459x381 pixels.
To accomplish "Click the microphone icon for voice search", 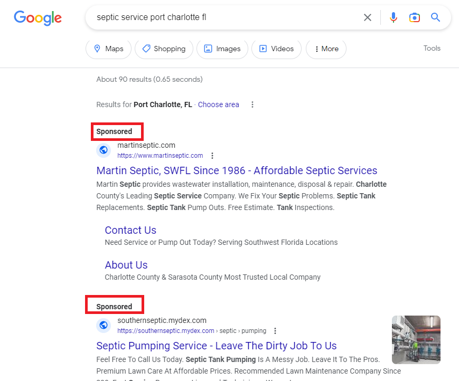I will point(393,17).
